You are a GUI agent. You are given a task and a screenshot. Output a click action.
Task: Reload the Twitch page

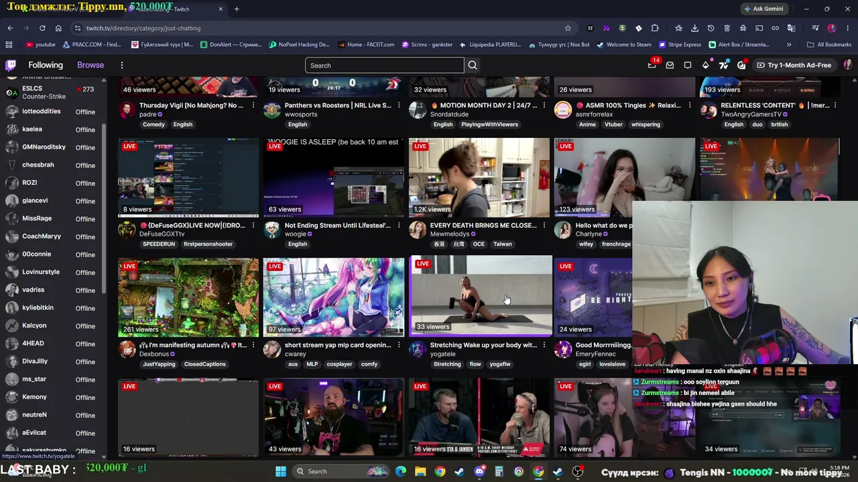pyautogui.click(x=42, y=28)
